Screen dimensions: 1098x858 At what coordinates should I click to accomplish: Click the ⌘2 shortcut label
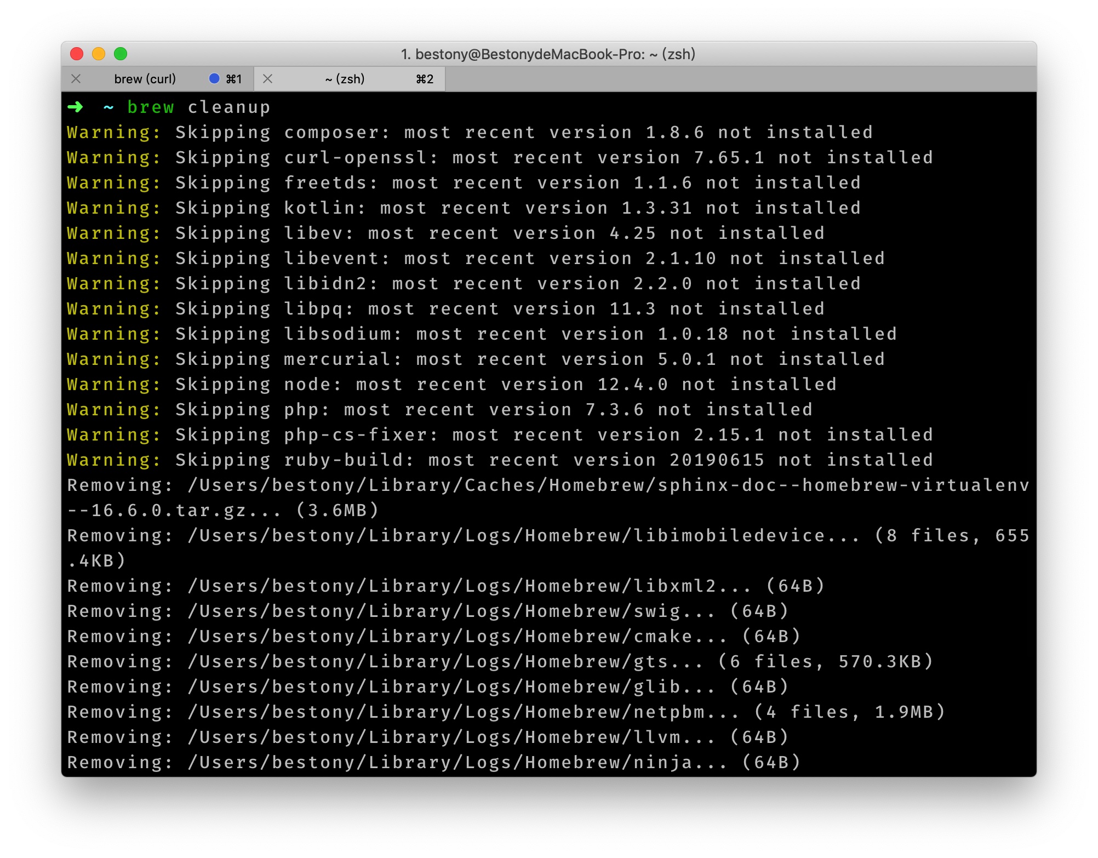point(425,79)
